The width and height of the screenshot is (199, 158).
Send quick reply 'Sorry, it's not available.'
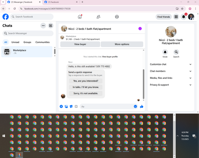click(x=86, y=94)
